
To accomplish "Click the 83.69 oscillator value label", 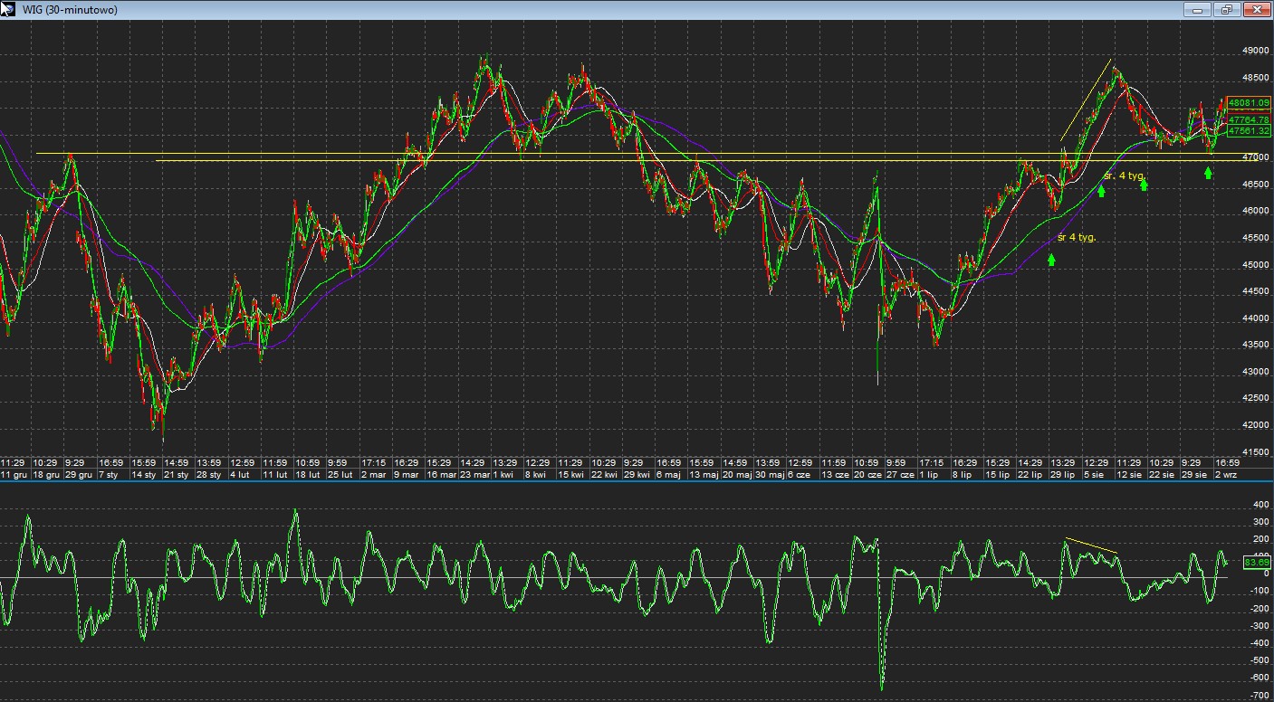I will (1256, 563).
